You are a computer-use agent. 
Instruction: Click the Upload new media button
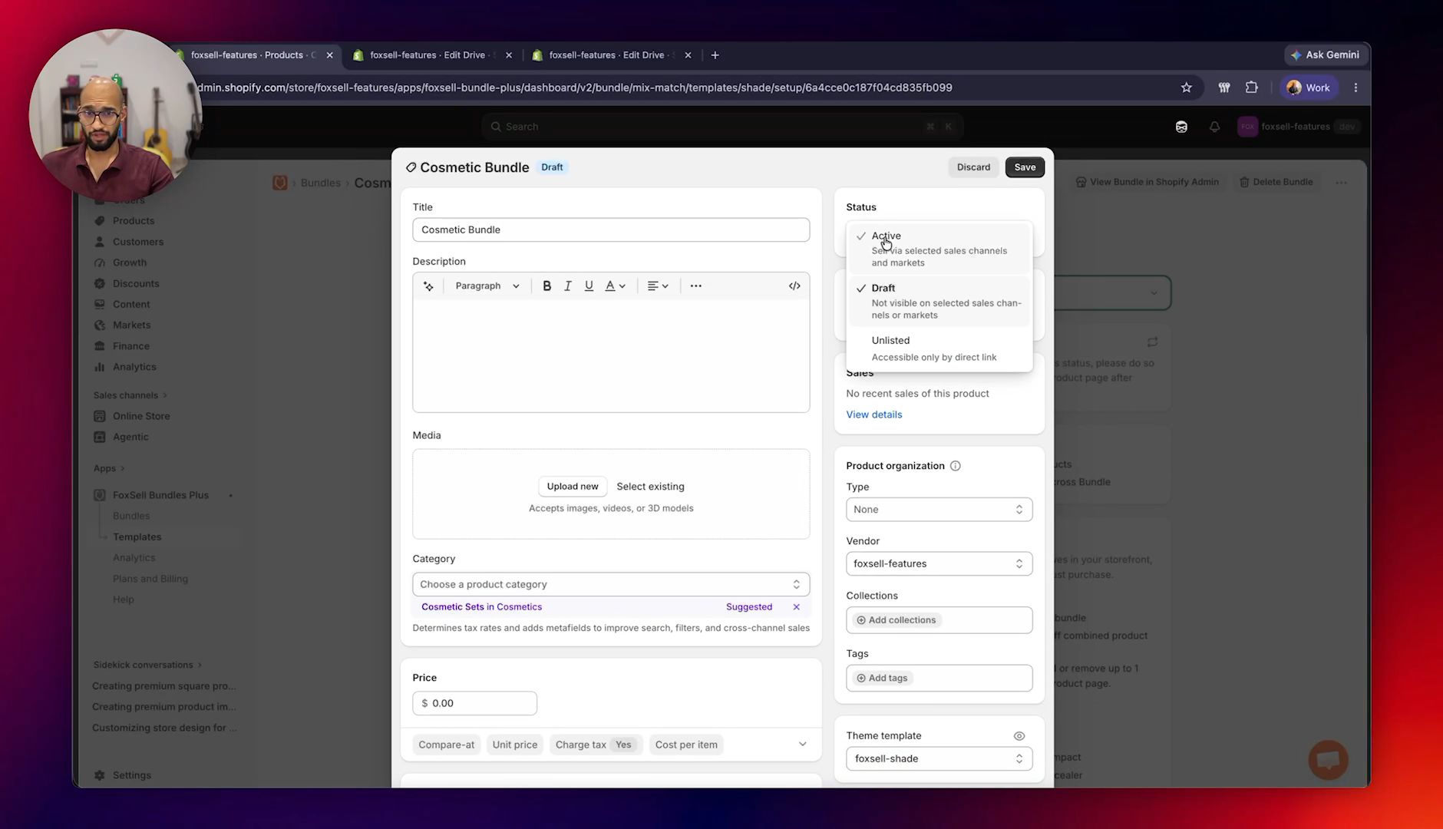pyautogui.click(x=573, y=486)
